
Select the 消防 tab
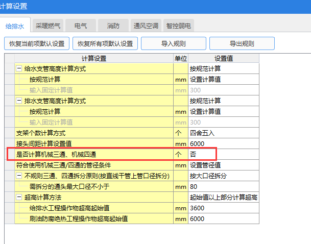pyautogui.click(x=113, y=25)
